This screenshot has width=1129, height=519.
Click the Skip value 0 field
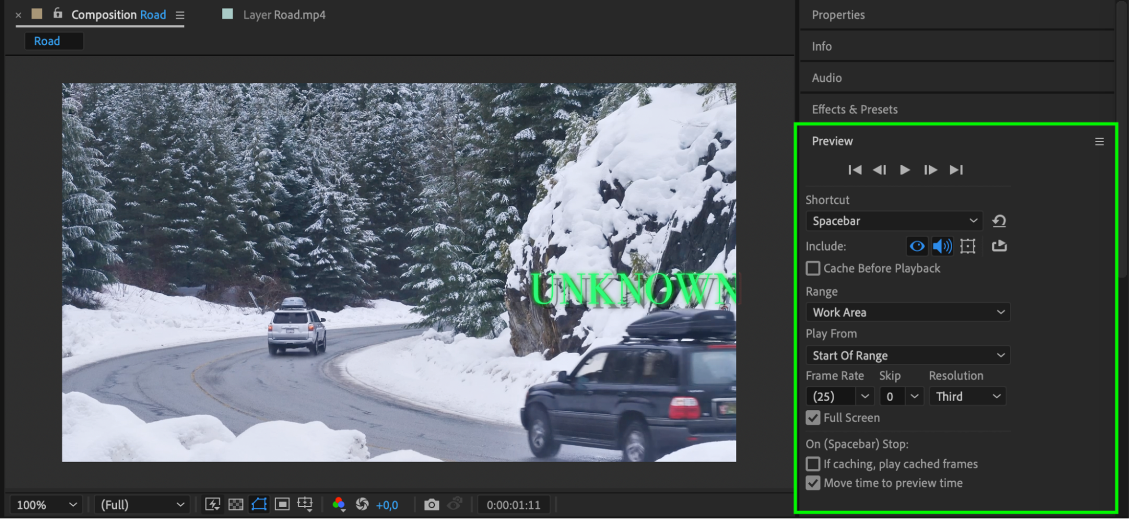click(x=892, y=397)
